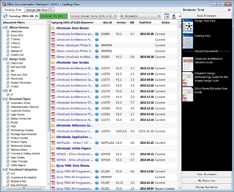Toggle the ChipScope filter checkbox
The image size is (234, 192).
[8, 63]
